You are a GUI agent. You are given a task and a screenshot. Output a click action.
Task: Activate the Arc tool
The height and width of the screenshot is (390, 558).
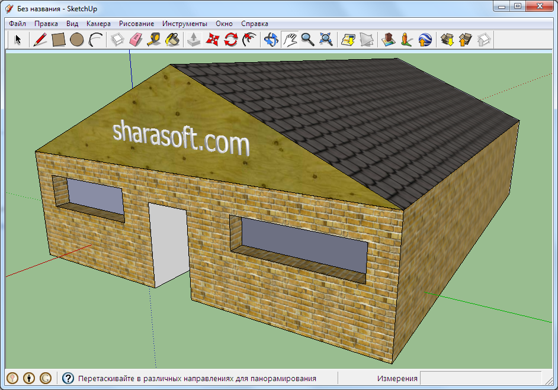tap(95, 40)
